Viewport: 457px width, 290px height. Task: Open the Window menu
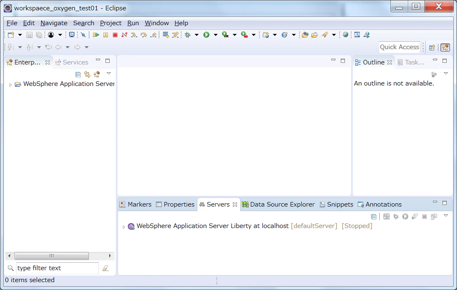click(157, 23)
